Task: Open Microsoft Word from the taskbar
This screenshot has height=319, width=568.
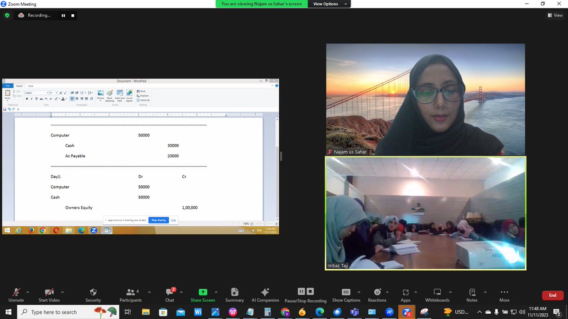Action: [198, 312]
